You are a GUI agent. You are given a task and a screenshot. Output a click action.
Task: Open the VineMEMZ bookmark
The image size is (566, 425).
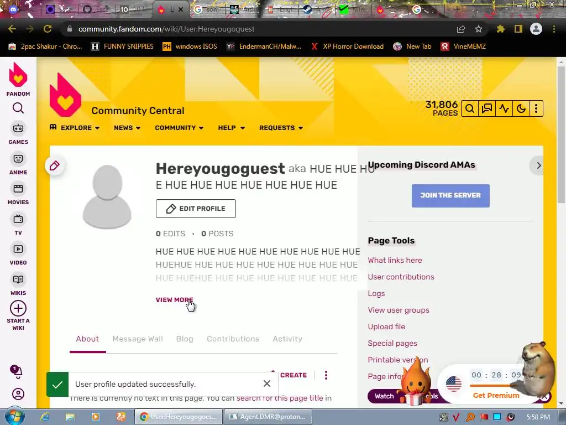[463, 46]
